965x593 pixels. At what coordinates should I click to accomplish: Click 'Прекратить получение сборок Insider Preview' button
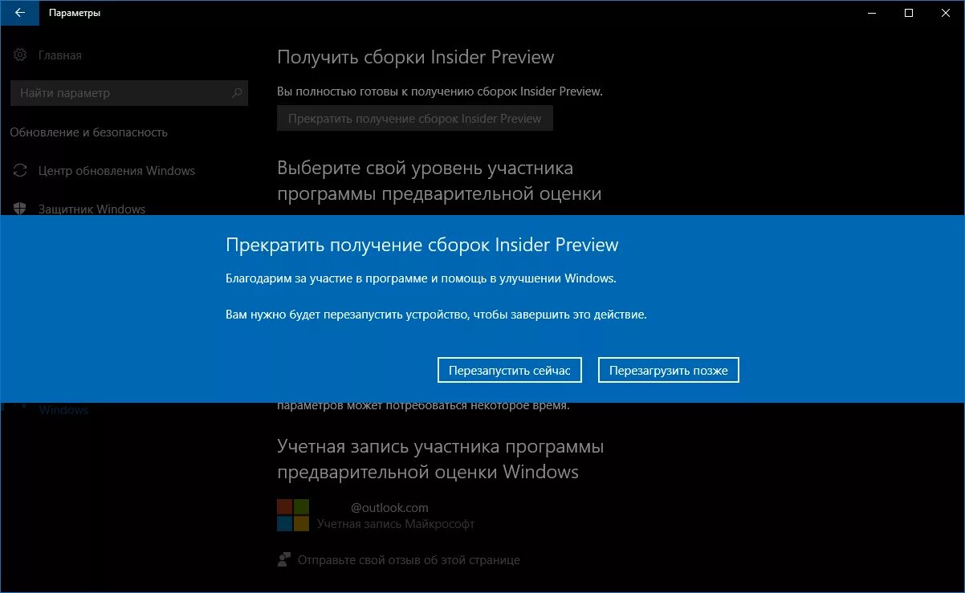(414, 119)
